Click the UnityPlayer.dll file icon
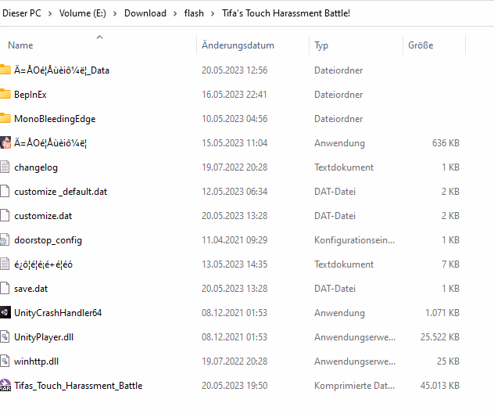The width and height of the screenshot is (494, 410). tap(5, 336)
